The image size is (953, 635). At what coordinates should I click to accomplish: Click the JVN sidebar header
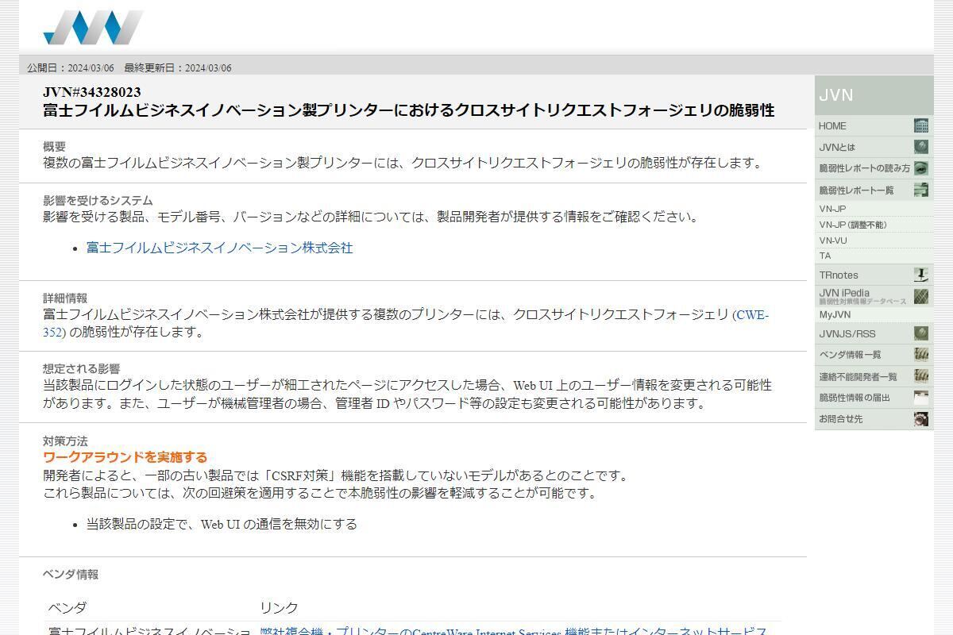point(874,95)
